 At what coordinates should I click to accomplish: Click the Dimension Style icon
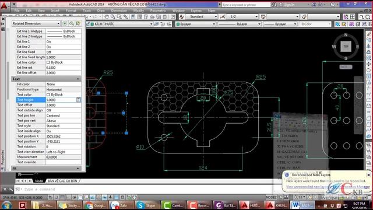tap(223, 16)
